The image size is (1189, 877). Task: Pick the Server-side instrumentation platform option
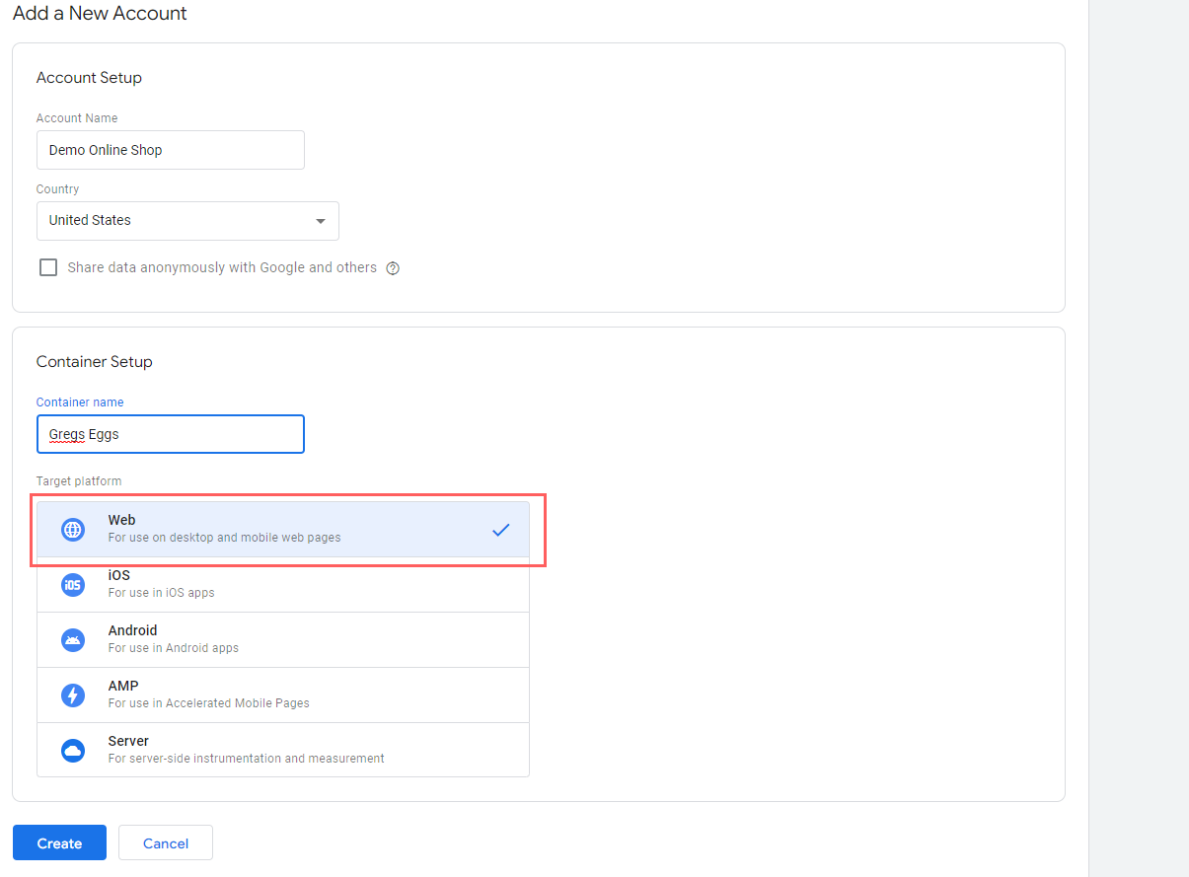point(283,750)
